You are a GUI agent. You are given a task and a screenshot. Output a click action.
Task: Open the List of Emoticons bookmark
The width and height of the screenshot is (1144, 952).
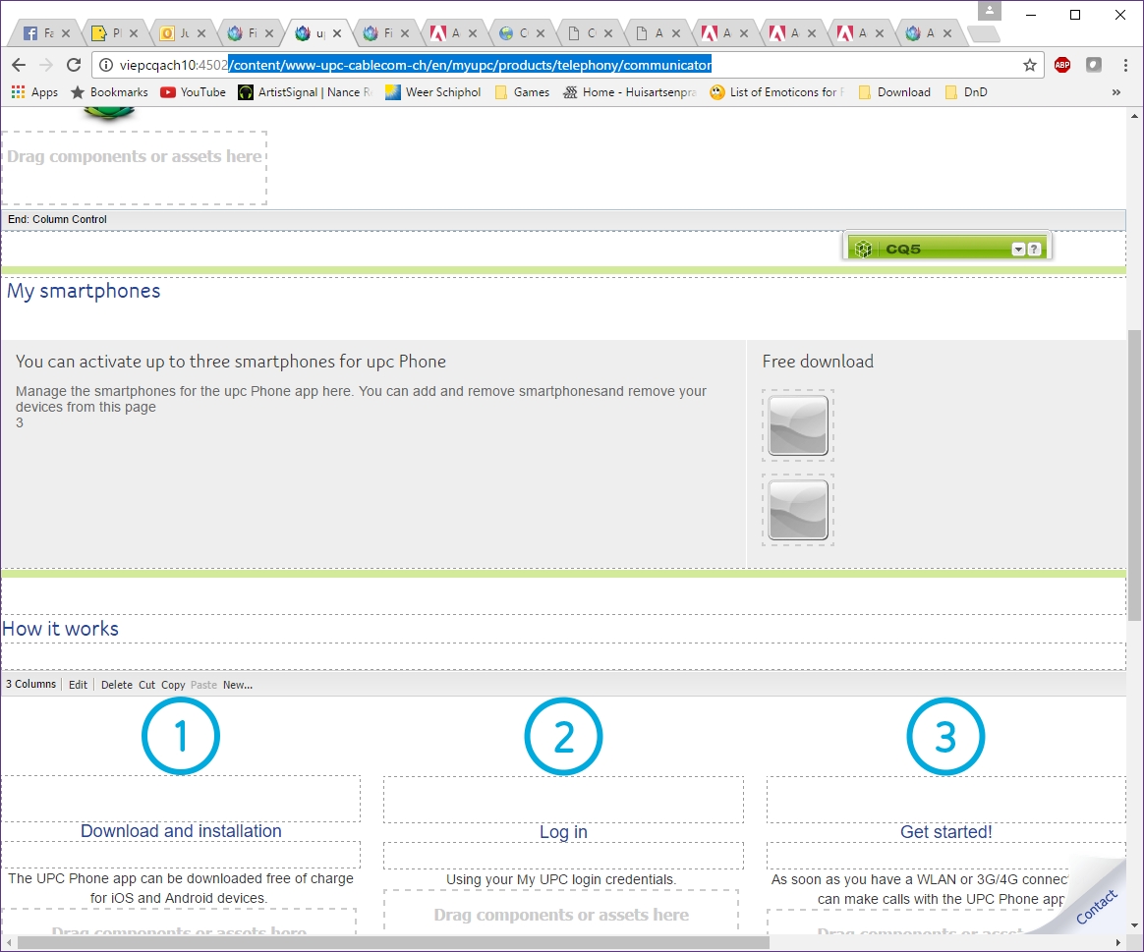coord(777,92)
